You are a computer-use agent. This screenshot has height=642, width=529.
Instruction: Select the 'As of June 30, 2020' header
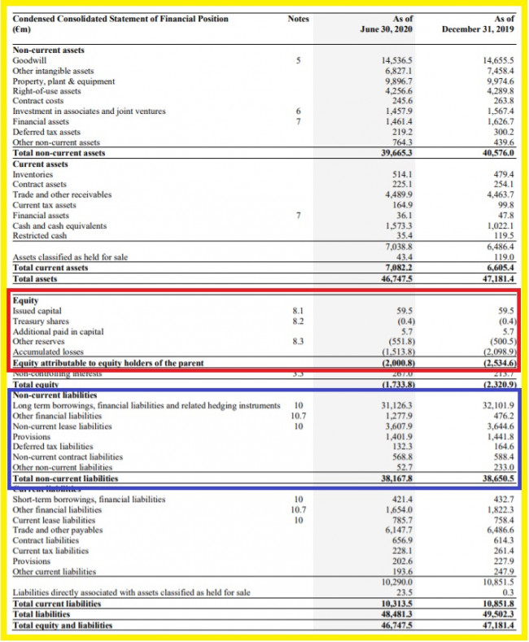(x=386, y=24)
